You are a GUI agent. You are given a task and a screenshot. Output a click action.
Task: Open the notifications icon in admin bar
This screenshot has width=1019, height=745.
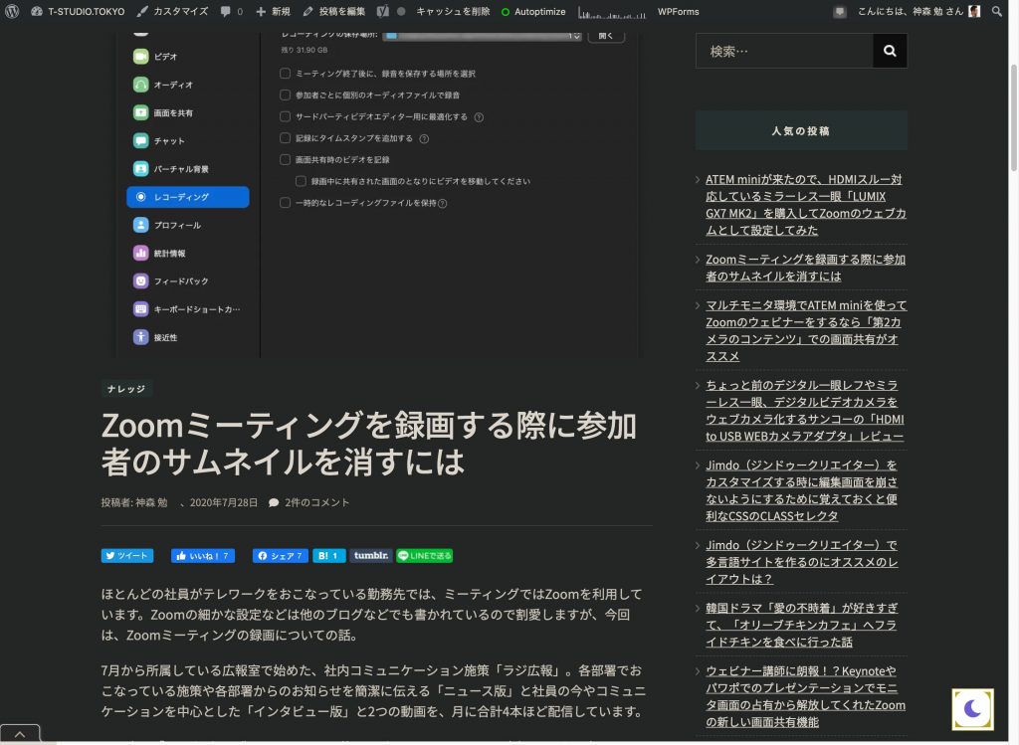[x=840, y=11]
